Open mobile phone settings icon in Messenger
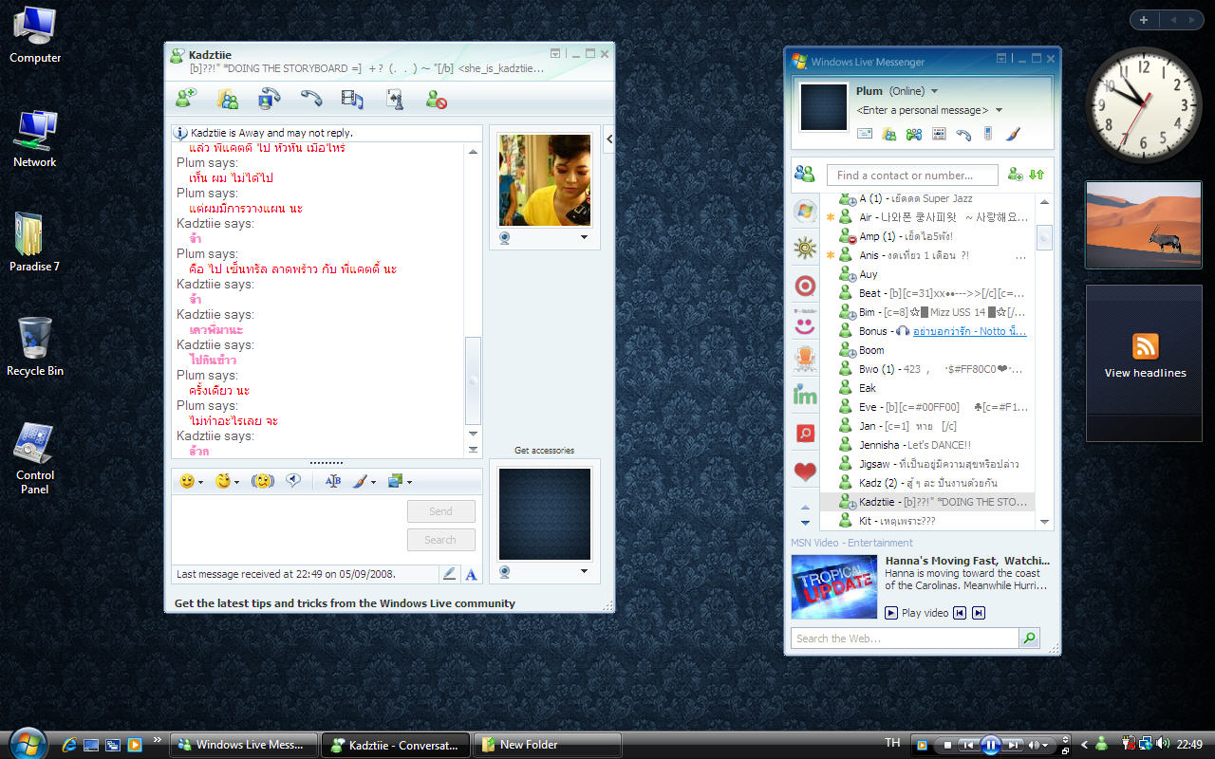Screen dimensions: 1215x759 pos(988,134)
